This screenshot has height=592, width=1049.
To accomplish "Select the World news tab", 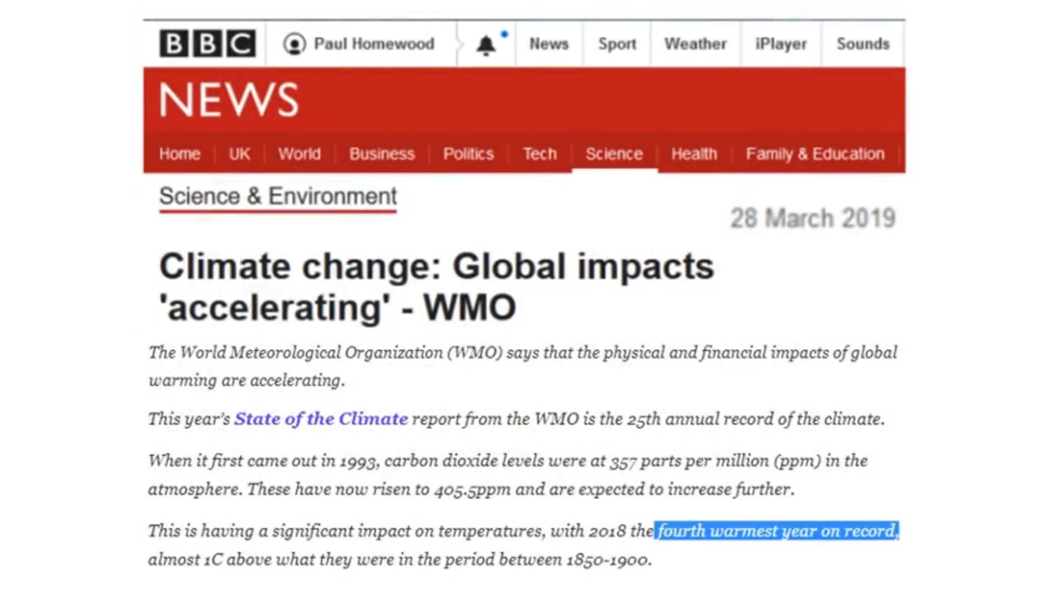I will click(x=299, y=154).
